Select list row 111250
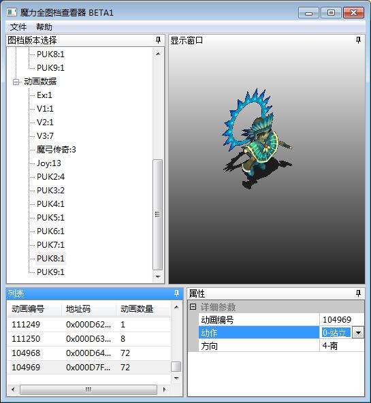This screenshot has width=371, height=403. pyautogui.click(x=88, y=339)
